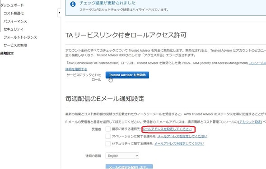Open コスト最適化 in the sidebar

click(14, 13)
